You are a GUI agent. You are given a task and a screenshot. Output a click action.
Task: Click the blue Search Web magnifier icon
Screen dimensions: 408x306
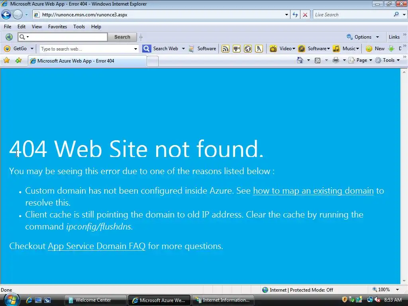click(147, 49)
